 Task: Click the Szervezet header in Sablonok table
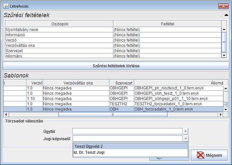coord(122,83)
